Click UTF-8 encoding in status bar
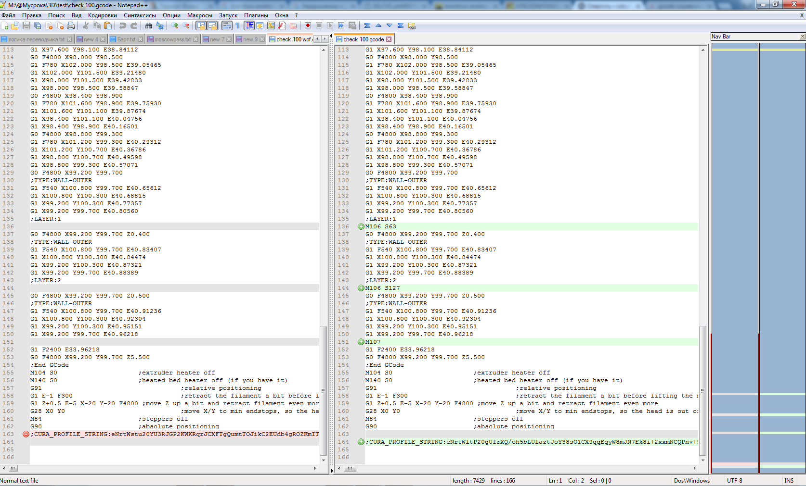This screenshot has height=486, width=806. pyautogui.click(x=734, y=480)
